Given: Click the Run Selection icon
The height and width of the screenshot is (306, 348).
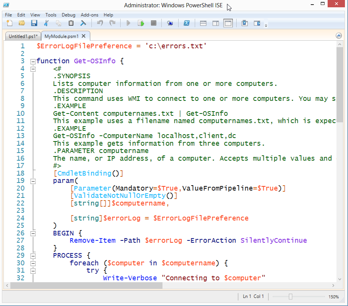Looking at the screenshot, I should click(141, 23).
